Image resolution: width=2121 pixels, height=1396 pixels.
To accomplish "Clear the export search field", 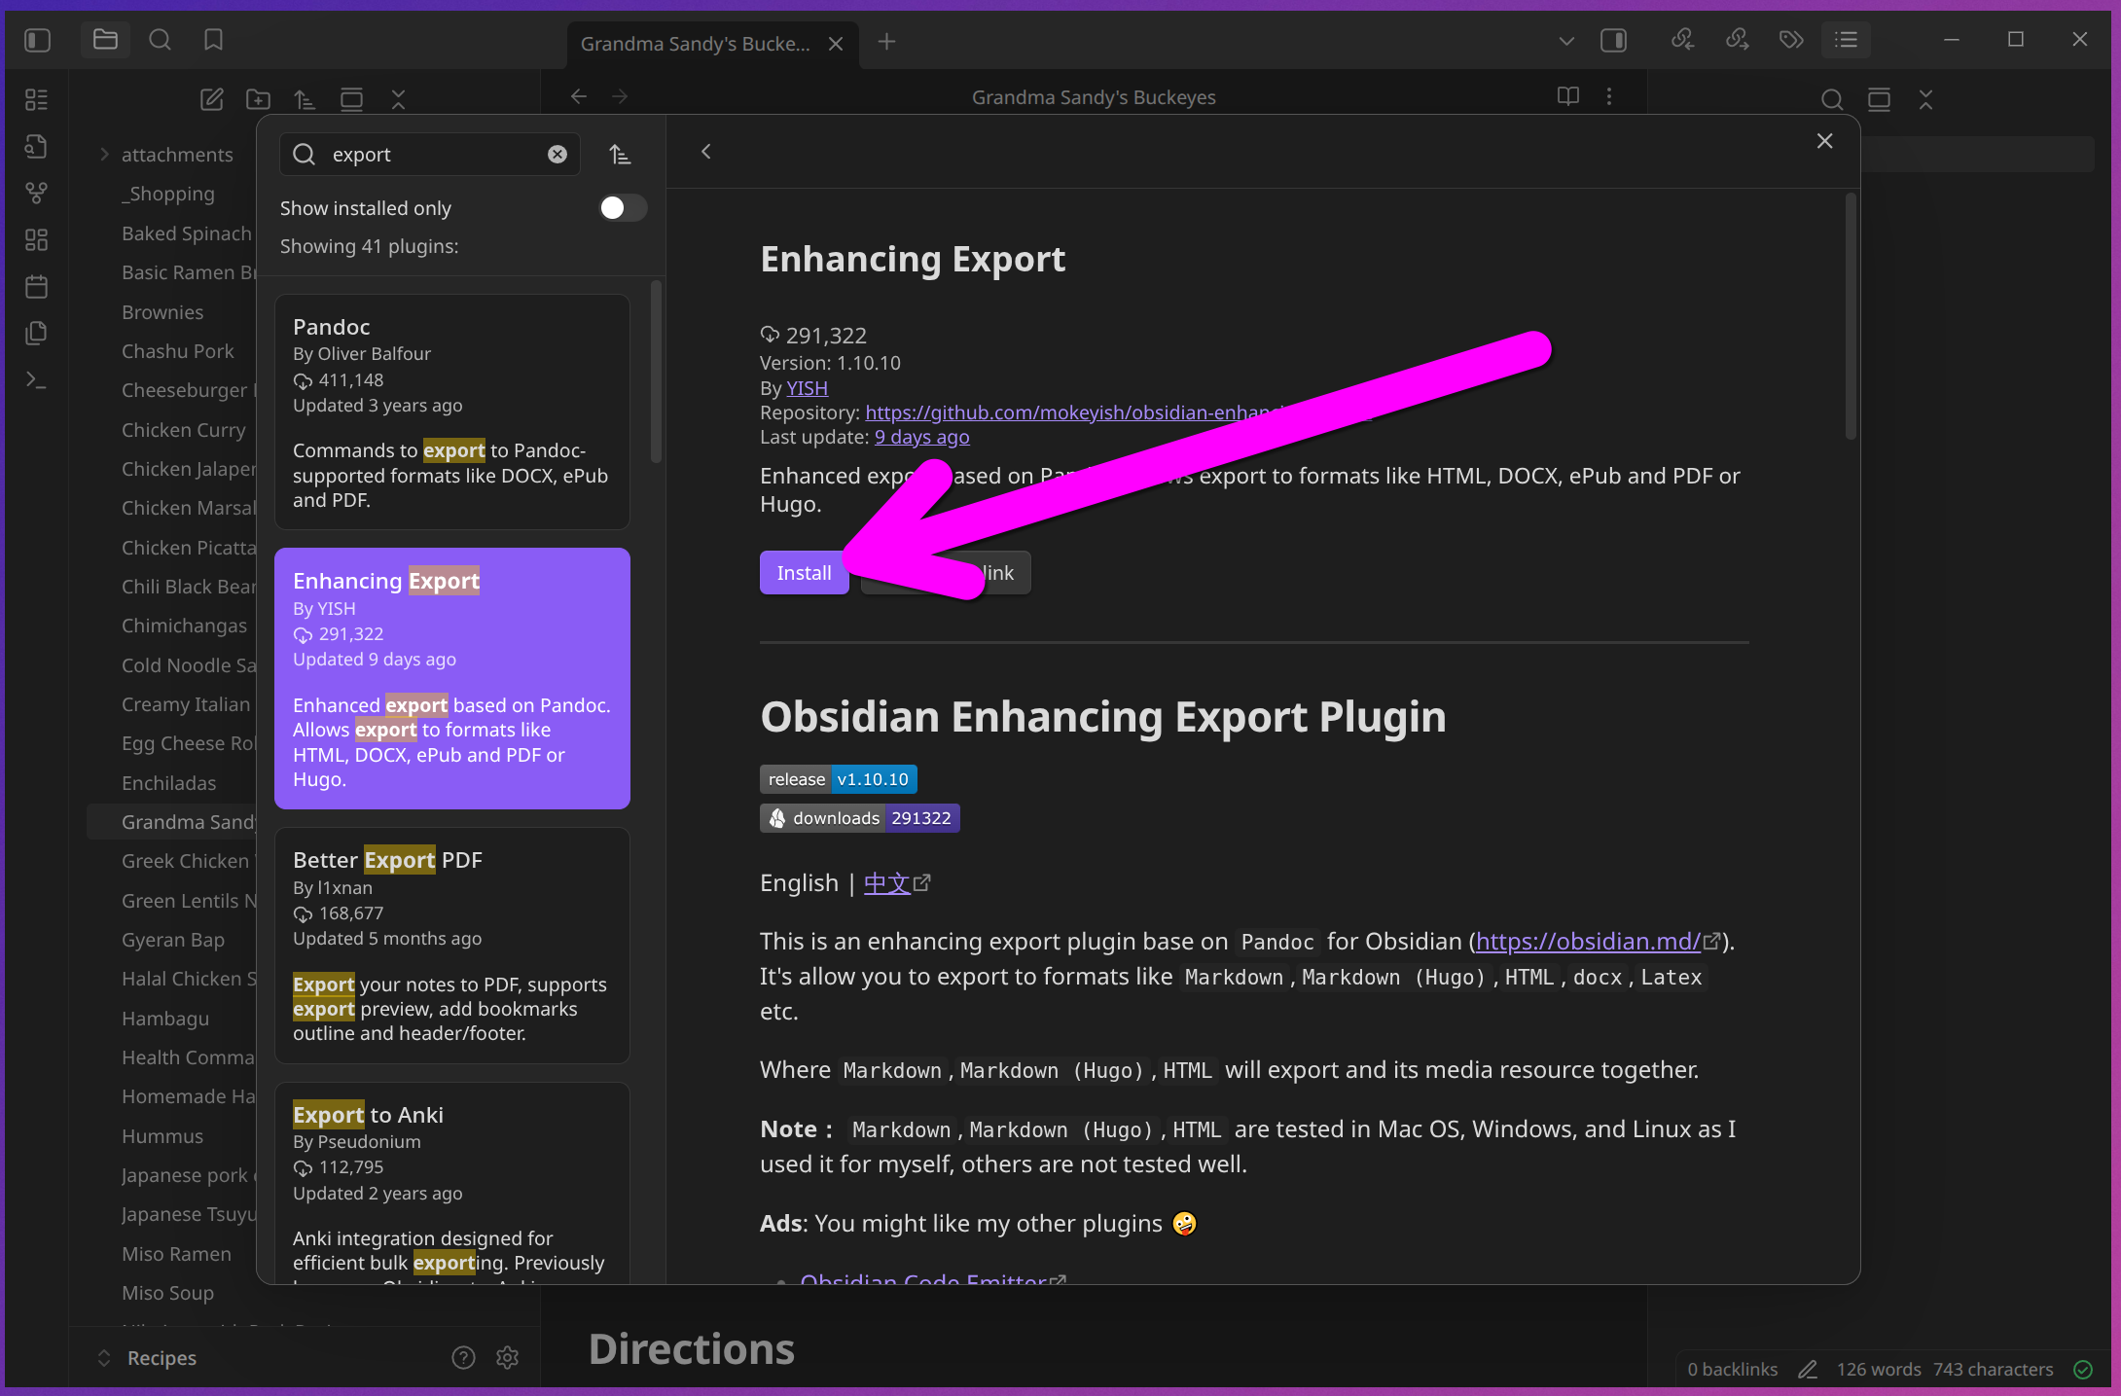I will tap(557, 155).
